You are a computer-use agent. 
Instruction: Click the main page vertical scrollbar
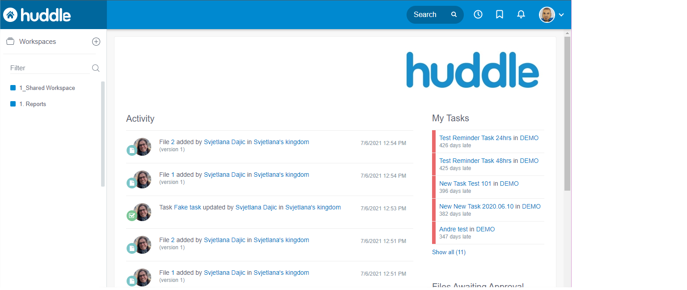tap(568, 114)
